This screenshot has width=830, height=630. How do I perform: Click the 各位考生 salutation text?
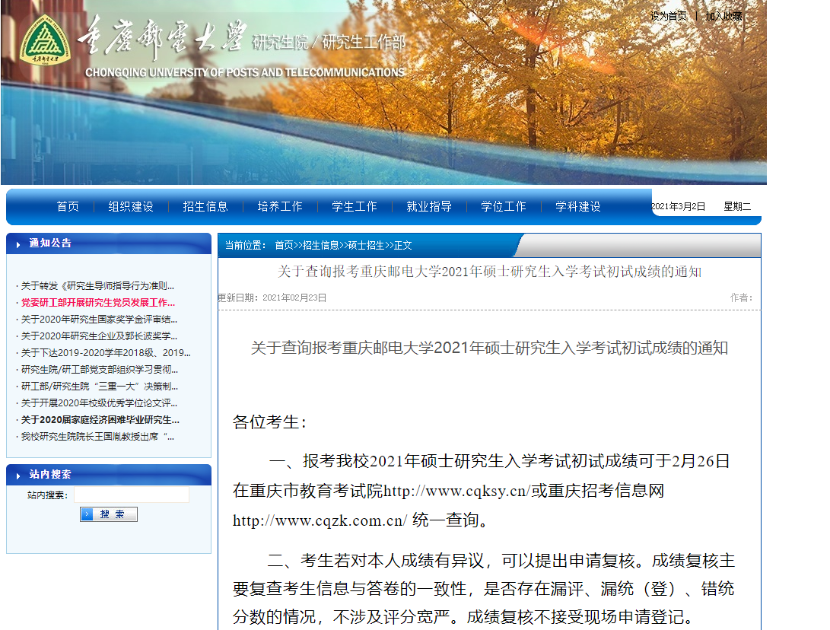[269, 422]
